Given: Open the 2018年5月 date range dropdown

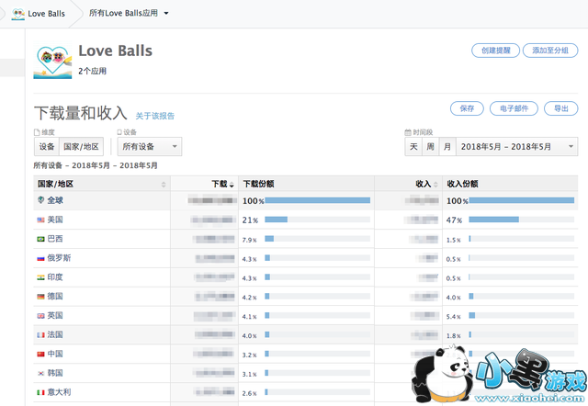Looking at the screenshot, I should tap(516, 147).
